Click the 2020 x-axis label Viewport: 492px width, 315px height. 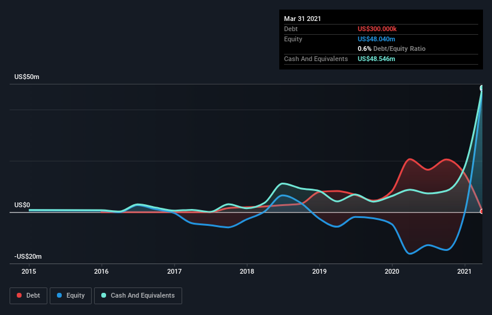pos(392,271)
